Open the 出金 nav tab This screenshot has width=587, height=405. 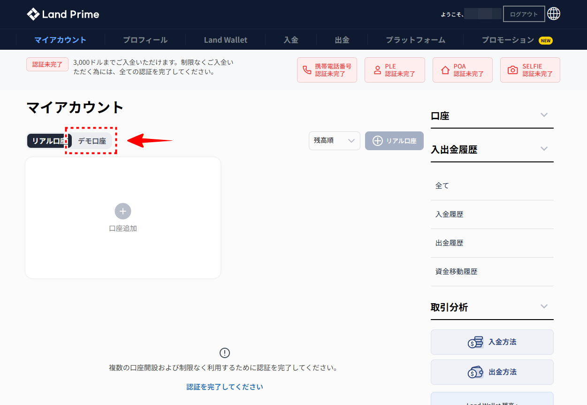[x=342, y=40]
